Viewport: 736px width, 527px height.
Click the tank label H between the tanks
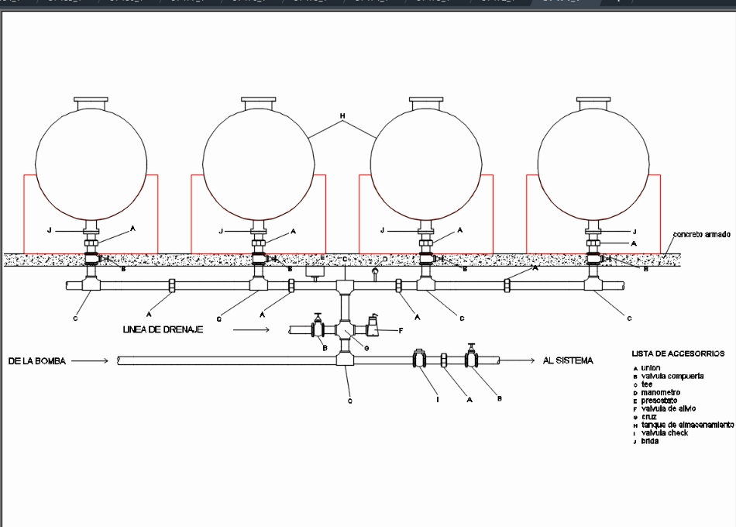341,115
